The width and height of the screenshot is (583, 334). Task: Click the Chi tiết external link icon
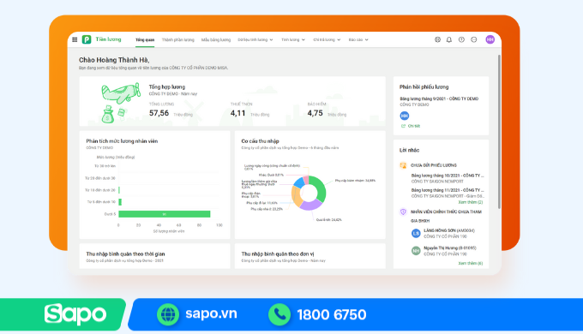point(403,126)
